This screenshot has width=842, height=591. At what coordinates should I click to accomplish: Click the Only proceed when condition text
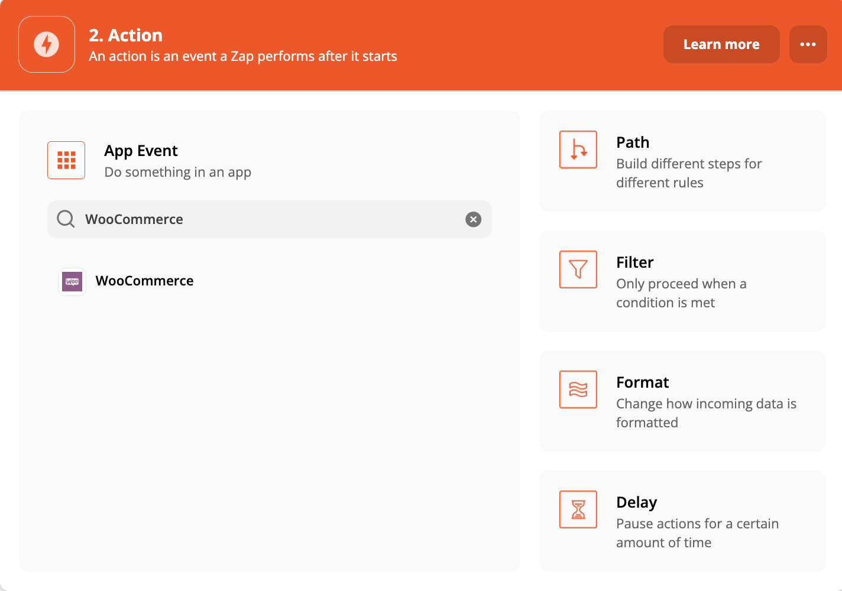[x=681, y=293]
